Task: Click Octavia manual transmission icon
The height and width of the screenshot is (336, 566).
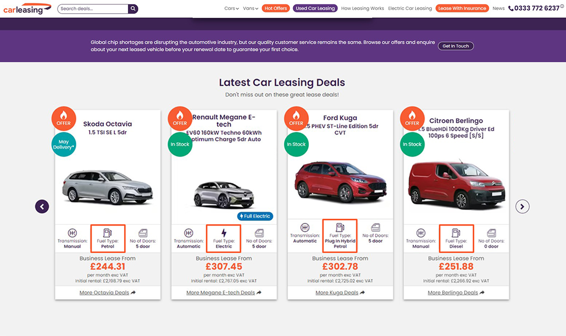Action: click(73, 233)
